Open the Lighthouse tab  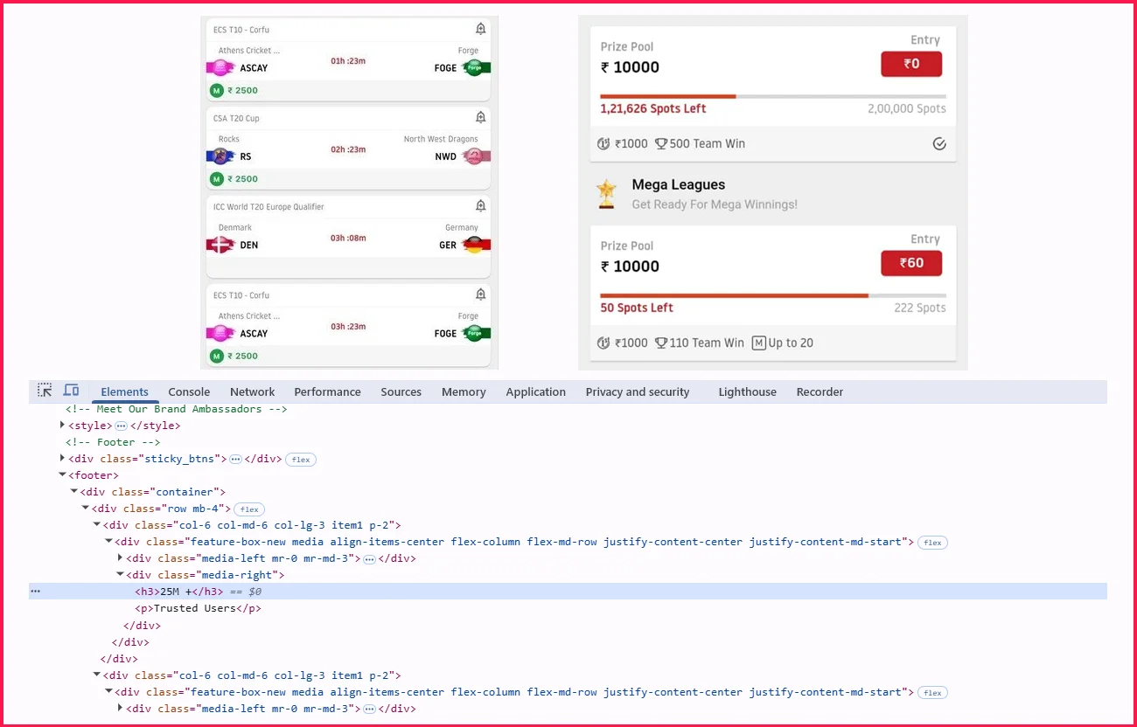[747, 392]
